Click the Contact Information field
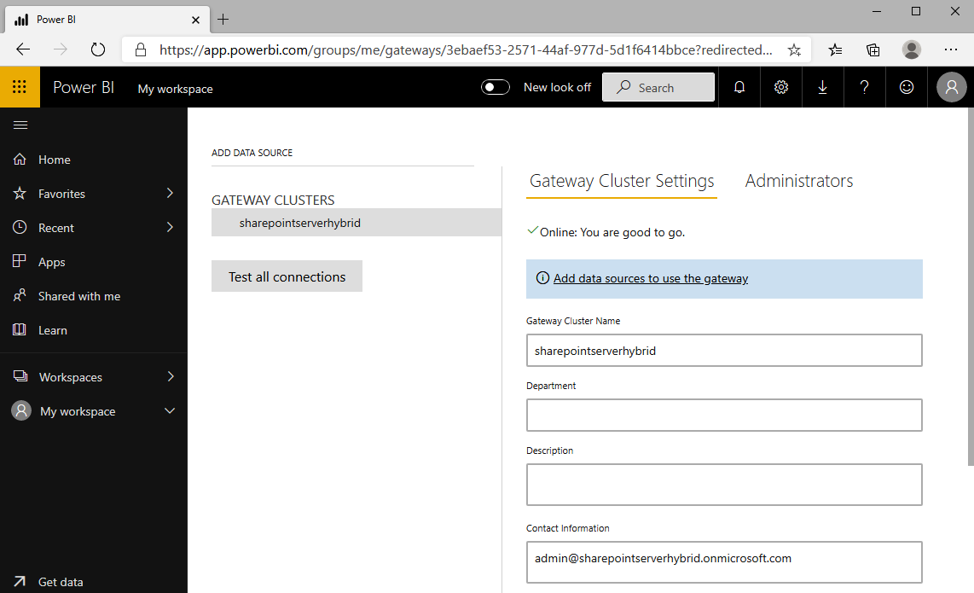This screenshot has height=593, width=974. tap(724, 562)
